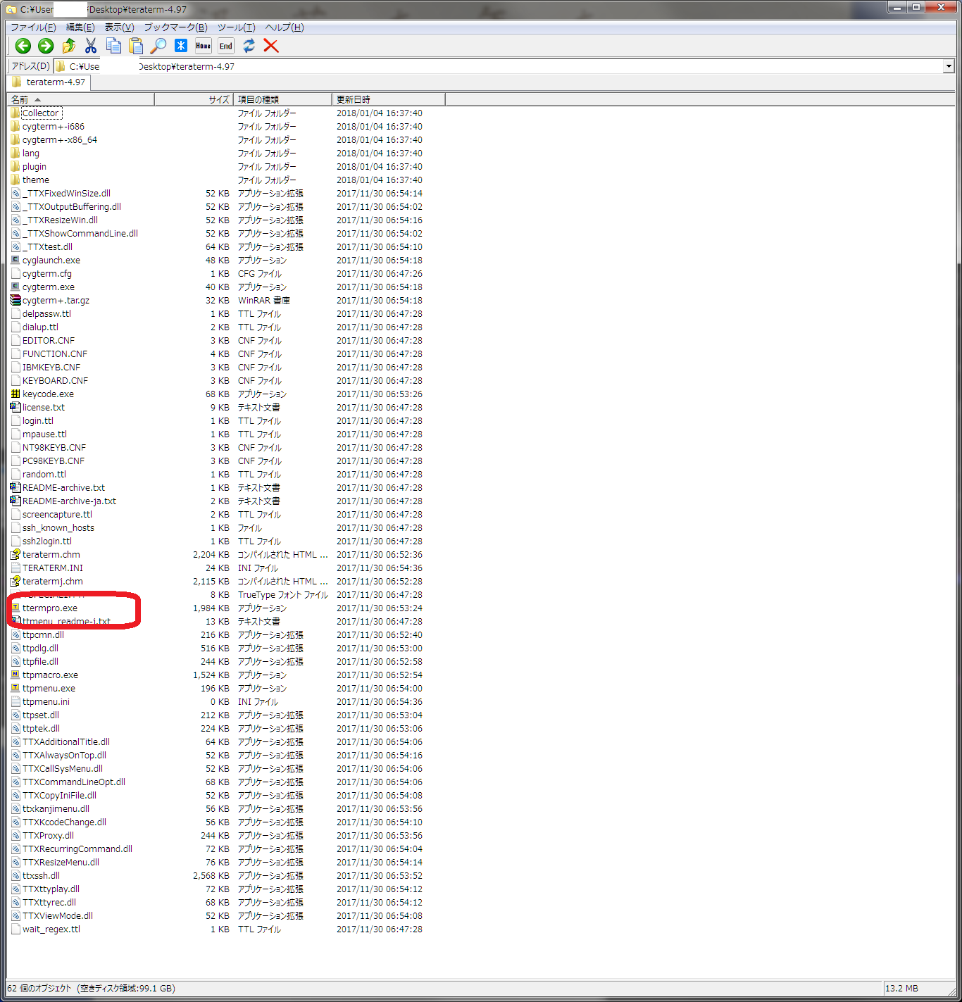The image size is (962, 1002).
Task: Click the teratermj.chm help file icon
Action: [x=15, y=581]
